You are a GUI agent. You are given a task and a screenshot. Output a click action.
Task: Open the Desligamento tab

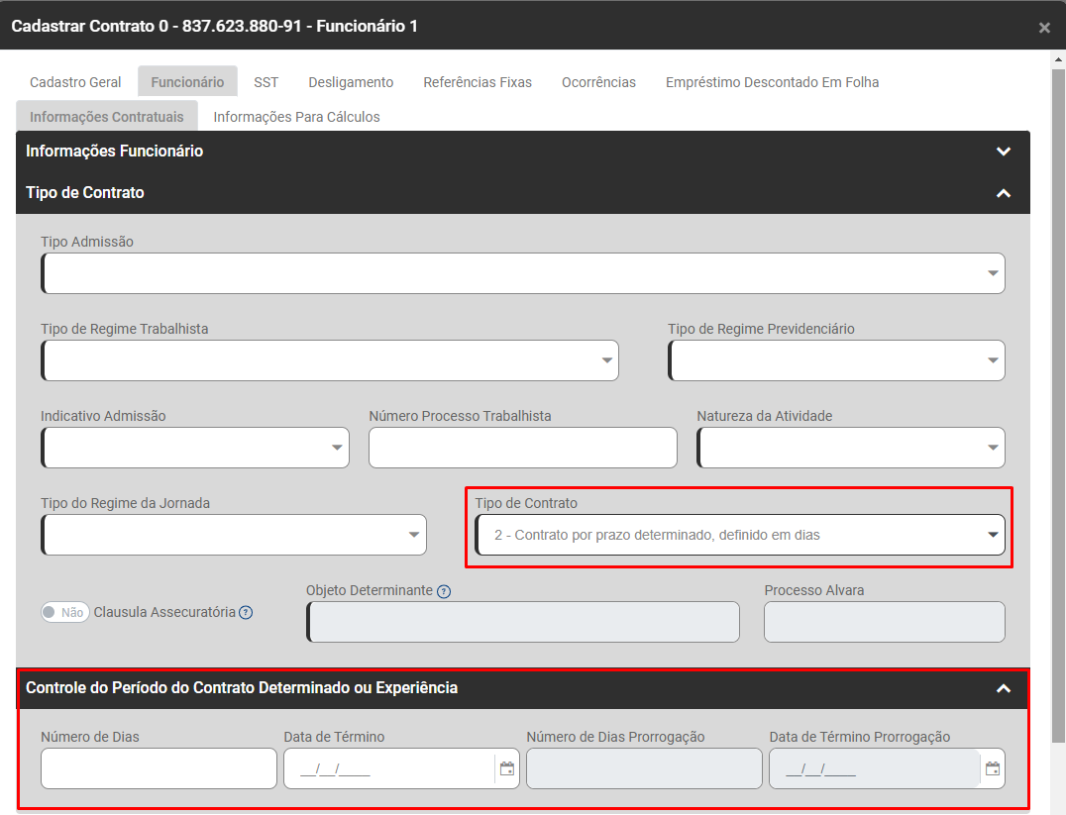tap(351, 82)
